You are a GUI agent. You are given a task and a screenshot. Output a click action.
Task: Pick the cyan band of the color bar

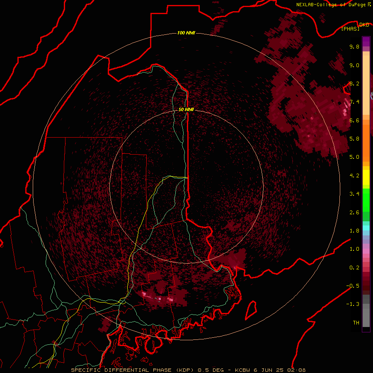point(366,228)
